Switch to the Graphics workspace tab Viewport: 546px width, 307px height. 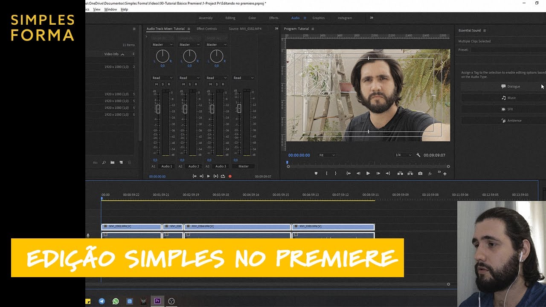(319, 18)
